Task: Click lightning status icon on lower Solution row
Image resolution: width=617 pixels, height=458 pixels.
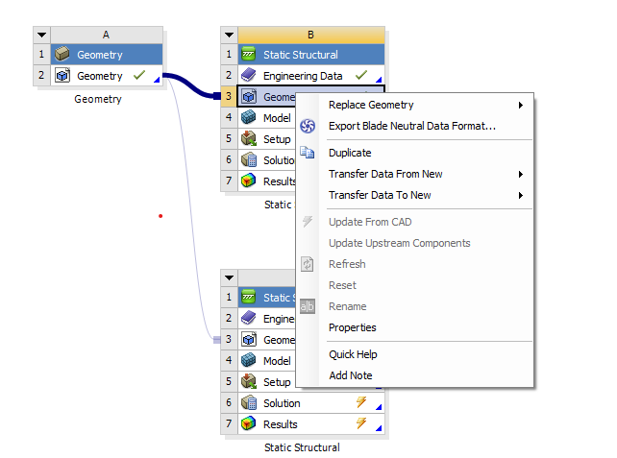Action: pos(361,401)
